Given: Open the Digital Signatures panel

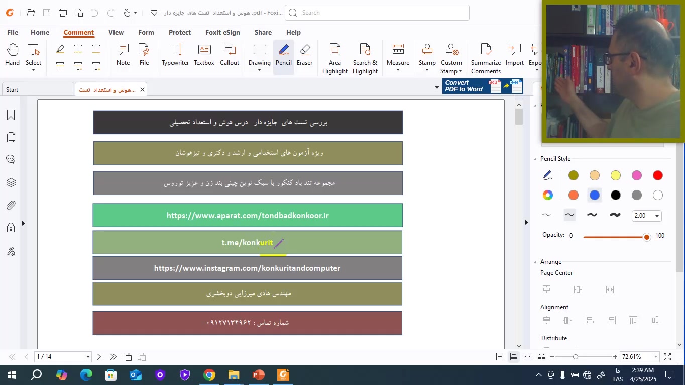Looking at the screenshot, I should click(11, 251).
